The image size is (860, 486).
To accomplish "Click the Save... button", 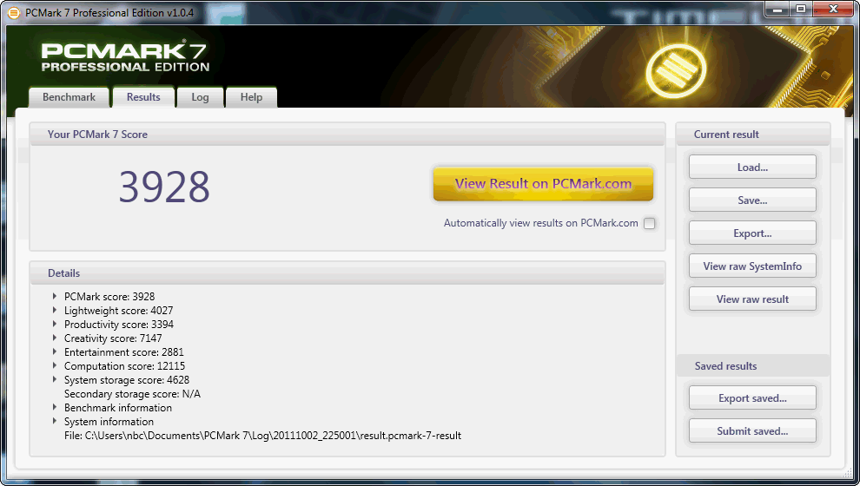I will (752, 200).
